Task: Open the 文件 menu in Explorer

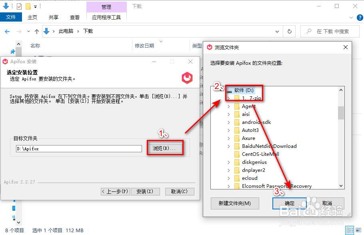Action: [x=11, y=17]
